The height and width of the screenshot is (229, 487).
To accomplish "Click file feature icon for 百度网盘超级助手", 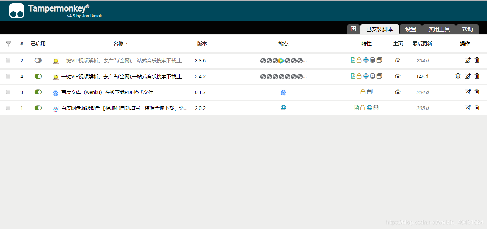I will (356, 107).
